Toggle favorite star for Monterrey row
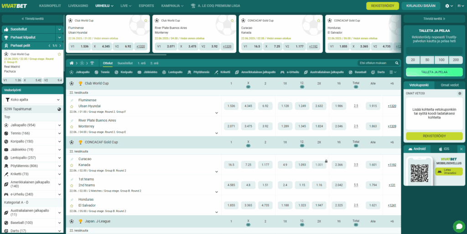Screen dimensions: 467x234 pos(72,126)
